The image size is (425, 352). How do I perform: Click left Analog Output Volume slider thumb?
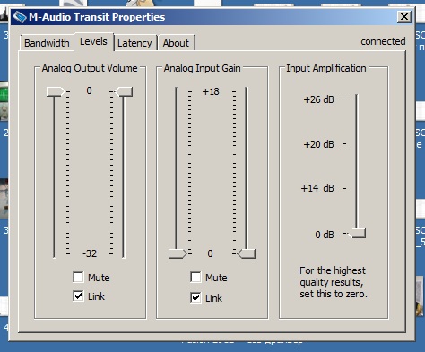56,91
